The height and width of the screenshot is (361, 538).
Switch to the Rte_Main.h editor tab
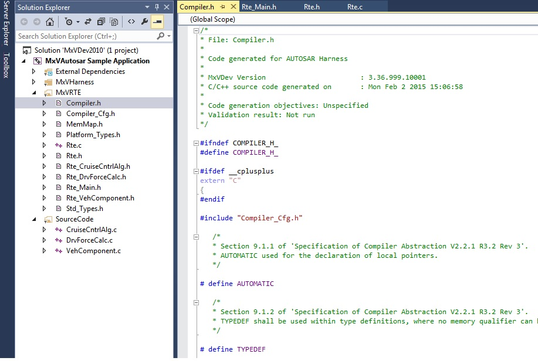click(259, 7)
